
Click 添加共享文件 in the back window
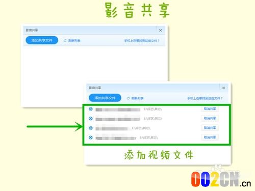42,40
